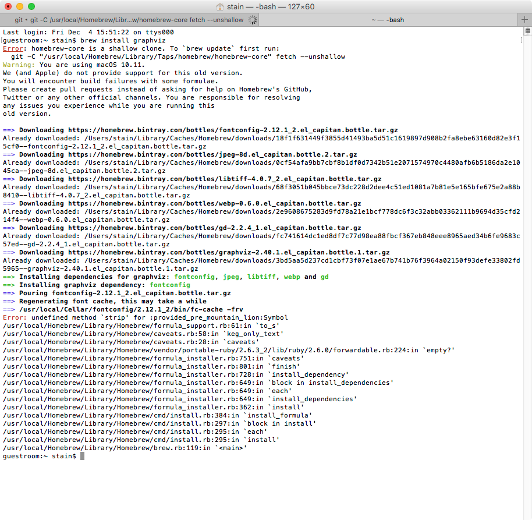Click the 'Pouring fontconfig-2.12.1_2' line
The image size is (532, 520).
[117, 293]
